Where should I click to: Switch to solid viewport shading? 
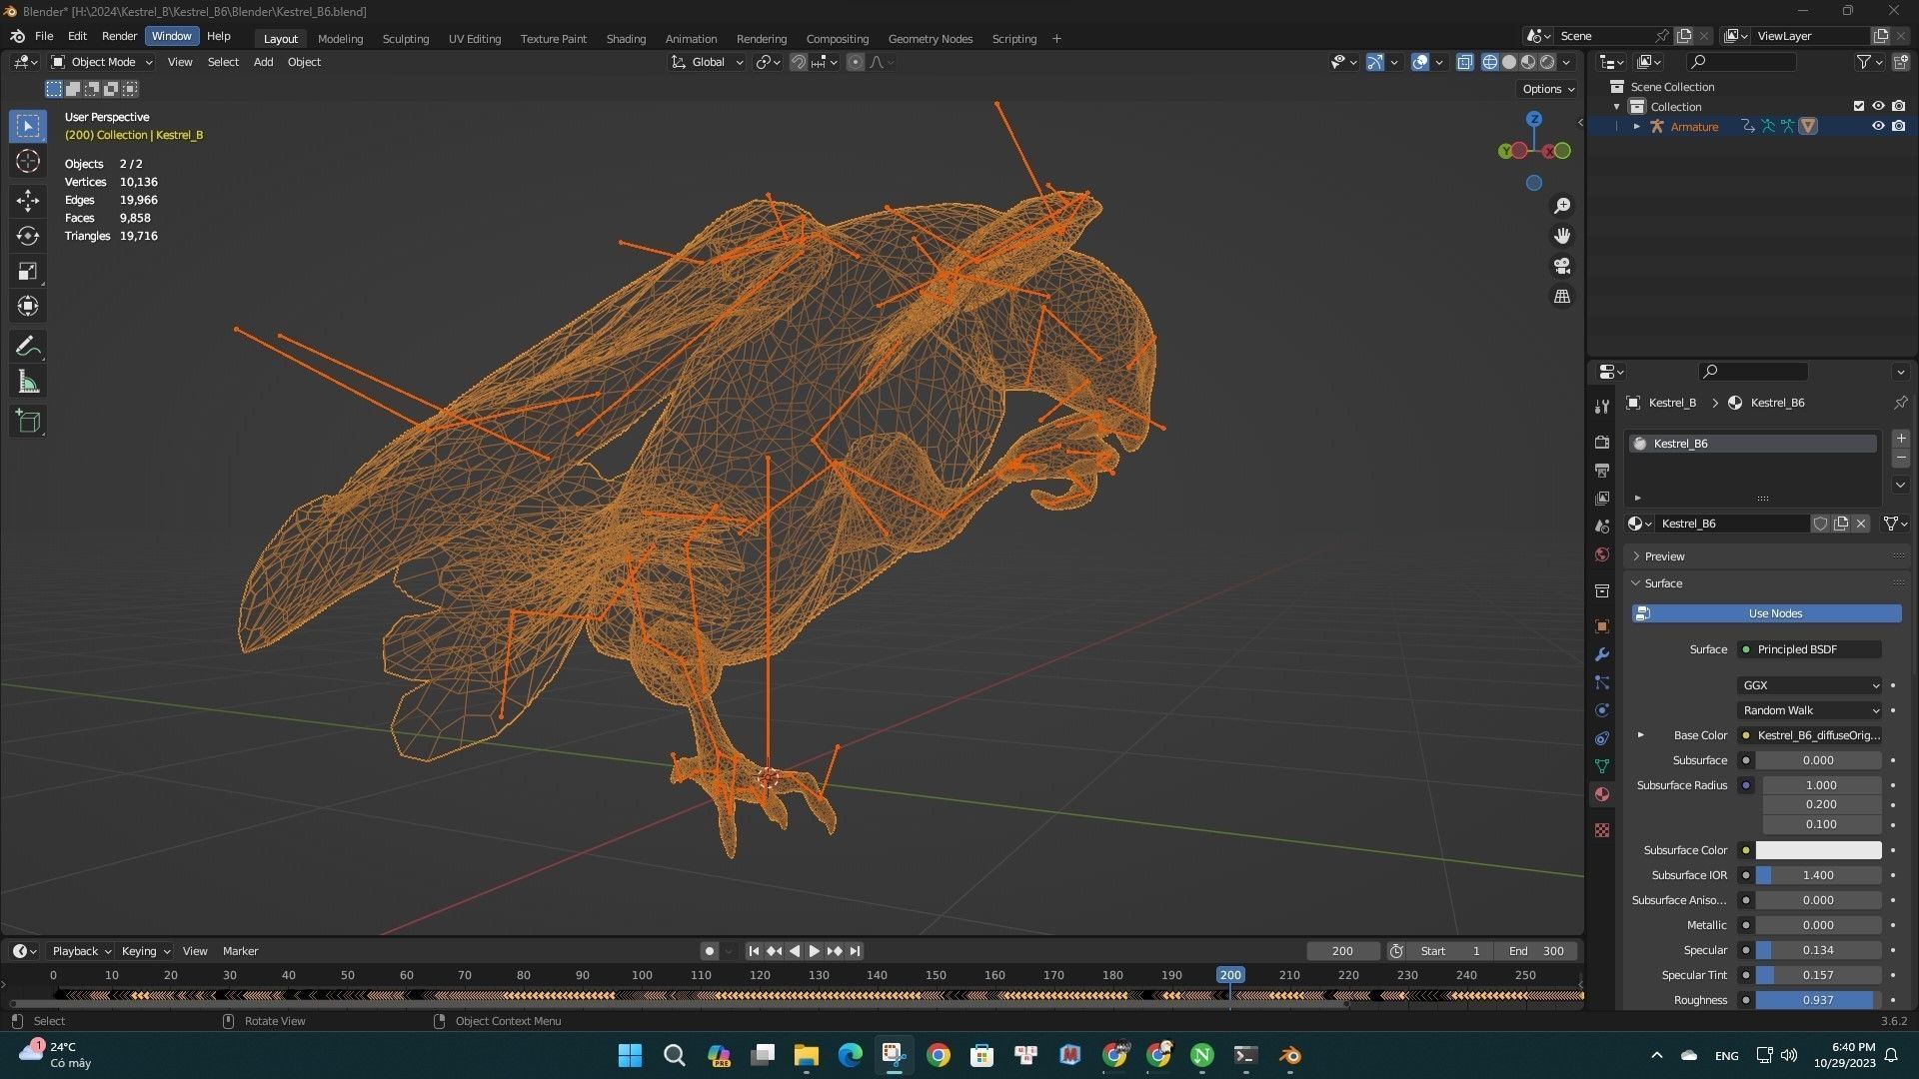coord(1509,62)
